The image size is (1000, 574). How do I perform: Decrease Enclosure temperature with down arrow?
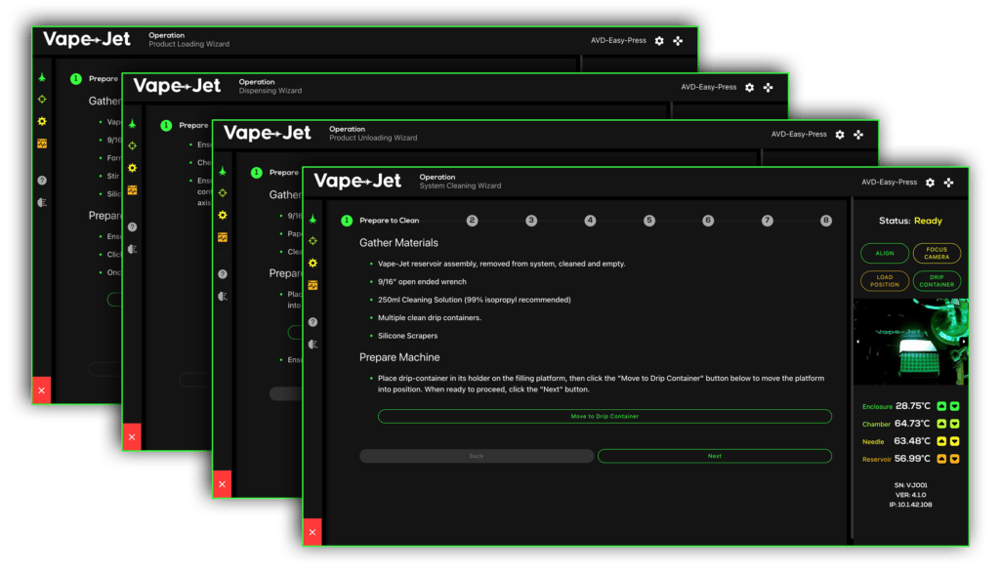(x=955, y=406)
